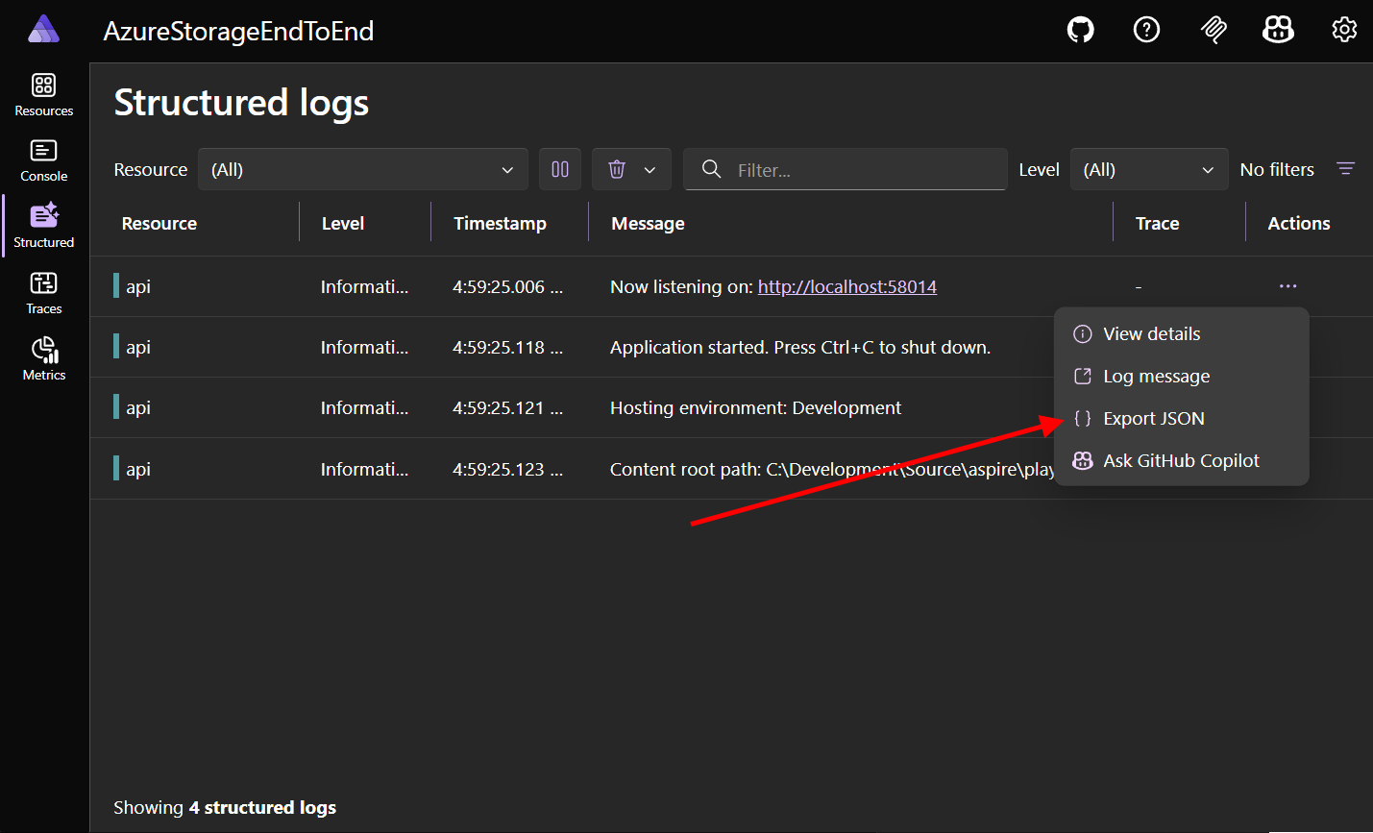Expand the clear logs dropdown arrow

tap(650, 169)
